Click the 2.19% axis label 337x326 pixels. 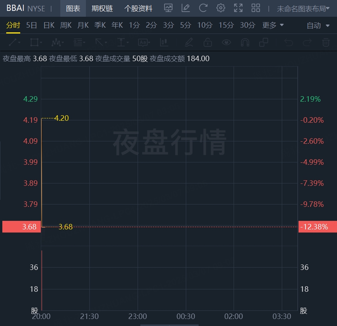coord(310,99)
